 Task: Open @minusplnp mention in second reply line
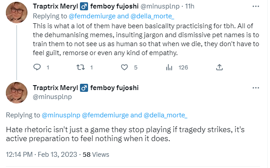[x=61, y=115]
